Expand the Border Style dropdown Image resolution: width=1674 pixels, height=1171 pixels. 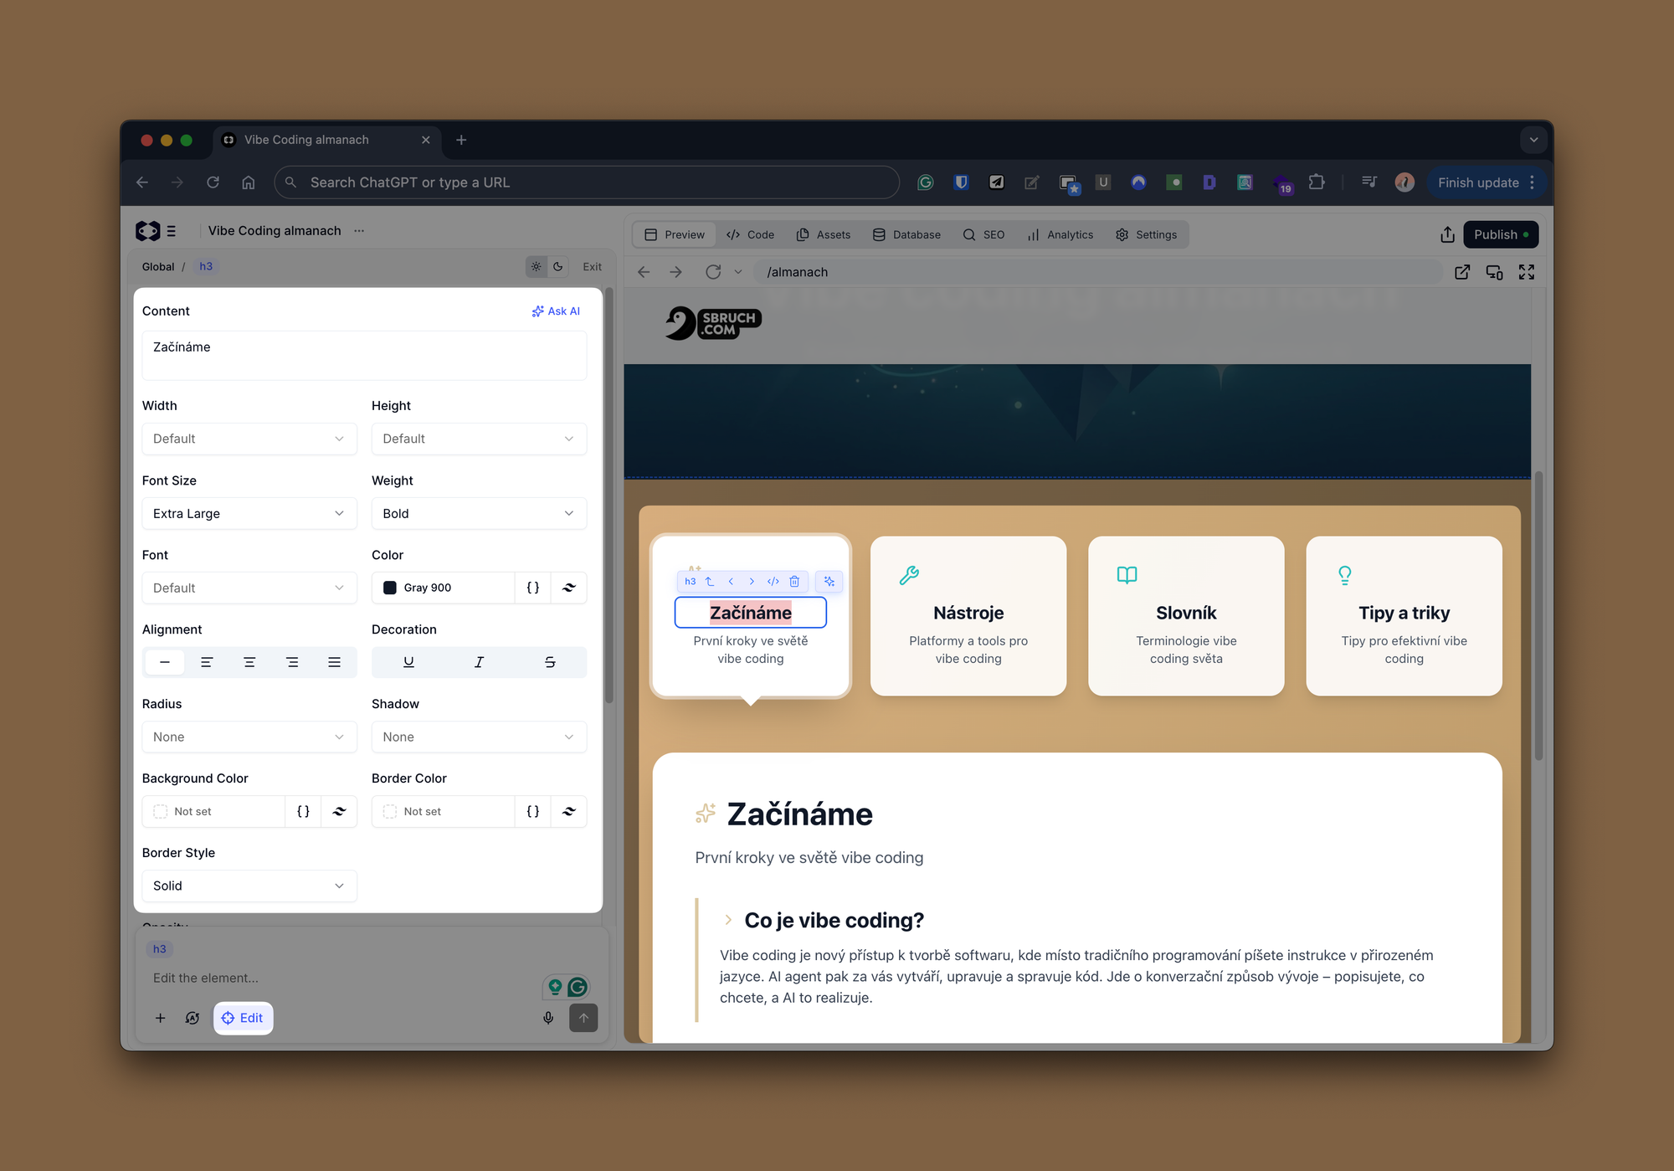tap(249, 886)
